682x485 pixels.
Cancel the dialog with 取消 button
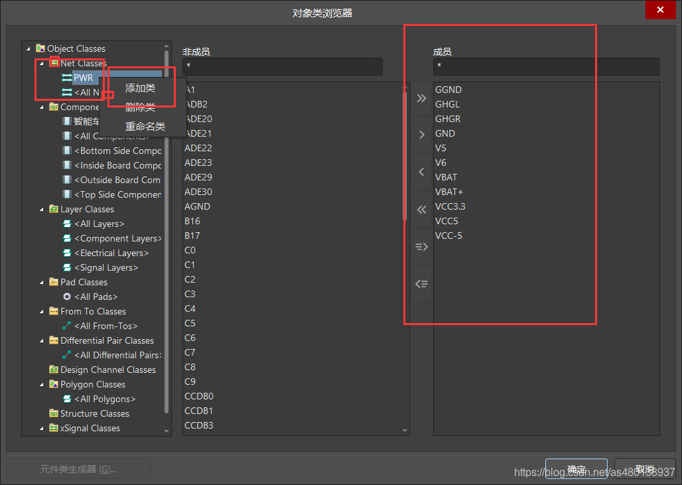tap(645, 468)
